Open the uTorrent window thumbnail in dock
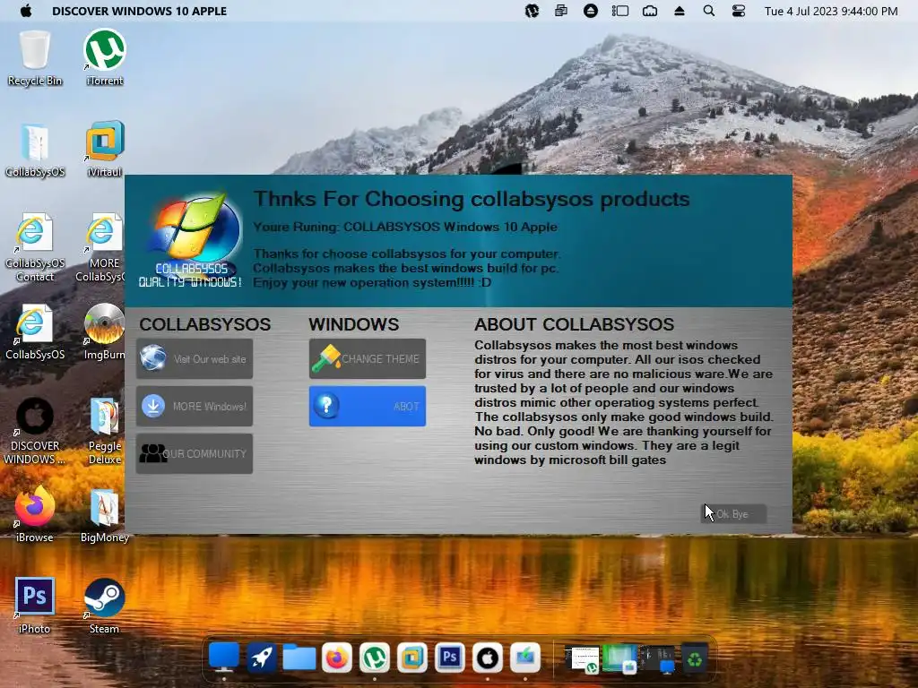918x688 pixels. coord(581,658)
